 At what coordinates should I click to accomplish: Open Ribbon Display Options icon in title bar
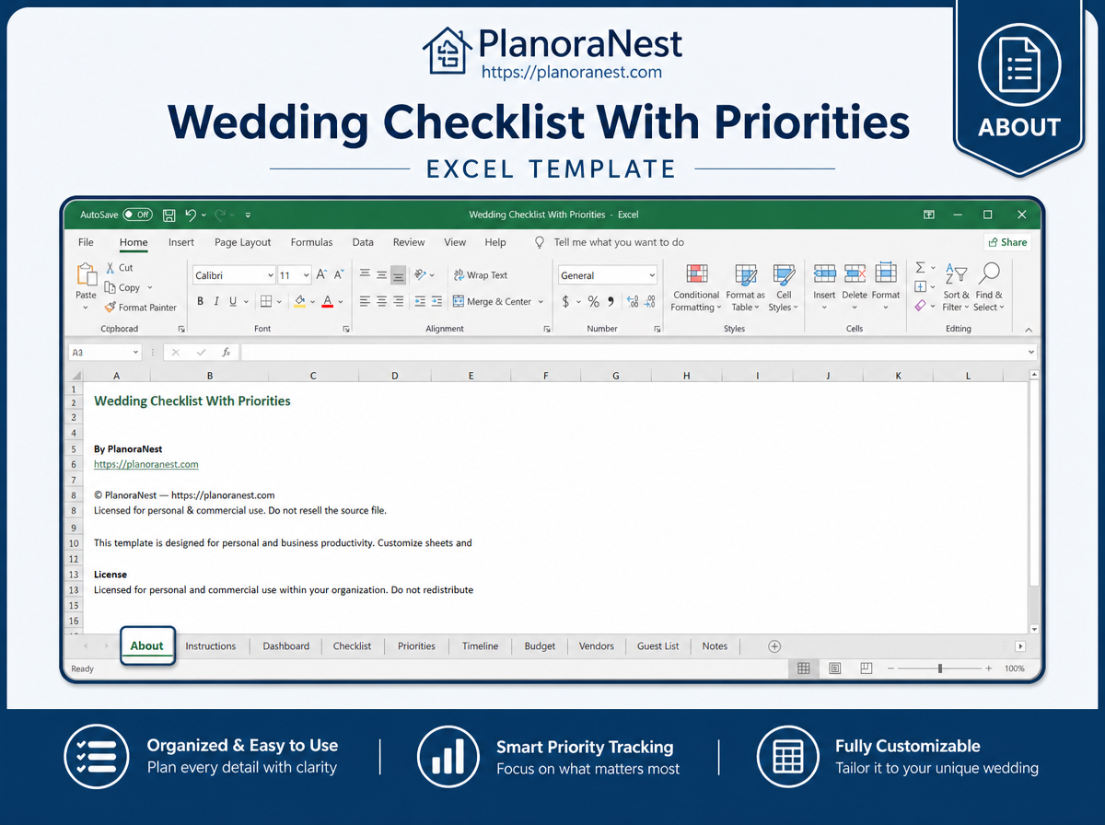pyautogui.click(x=929, y=215)
